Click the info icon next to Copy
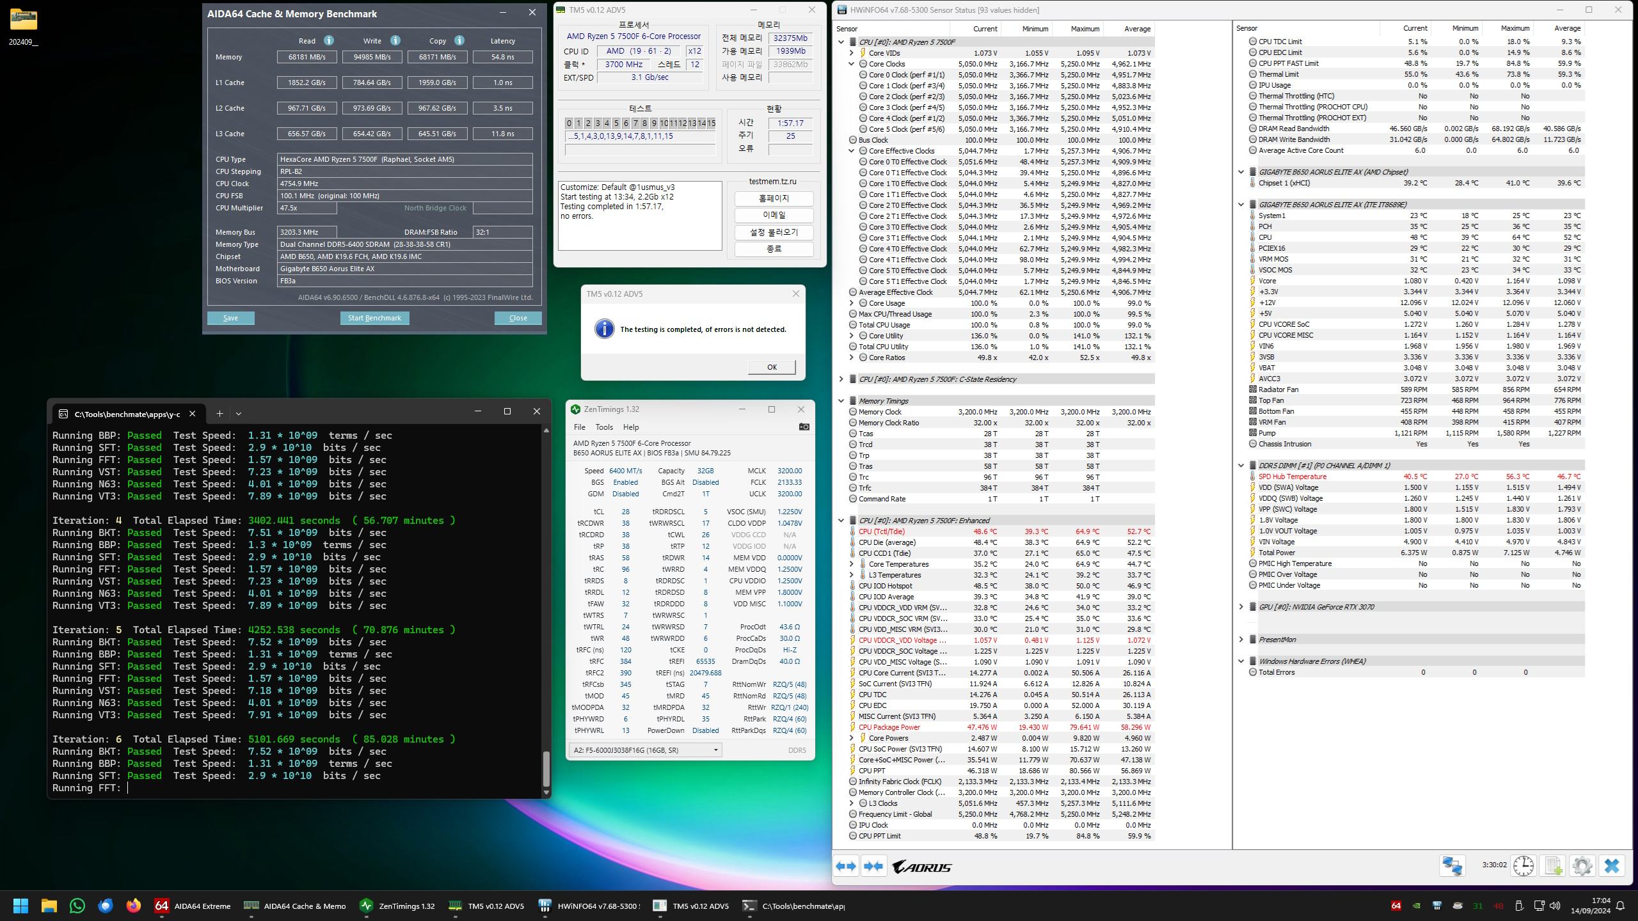The width and height of the screenshot is (1638, 921). pos(459,40)
